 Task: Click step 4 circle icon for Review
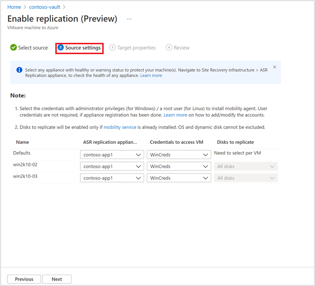(169, 48)
